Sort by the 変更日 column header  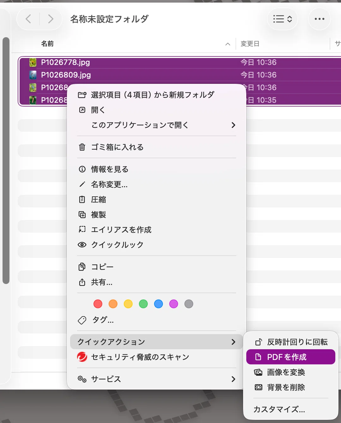tap(250, 44)
